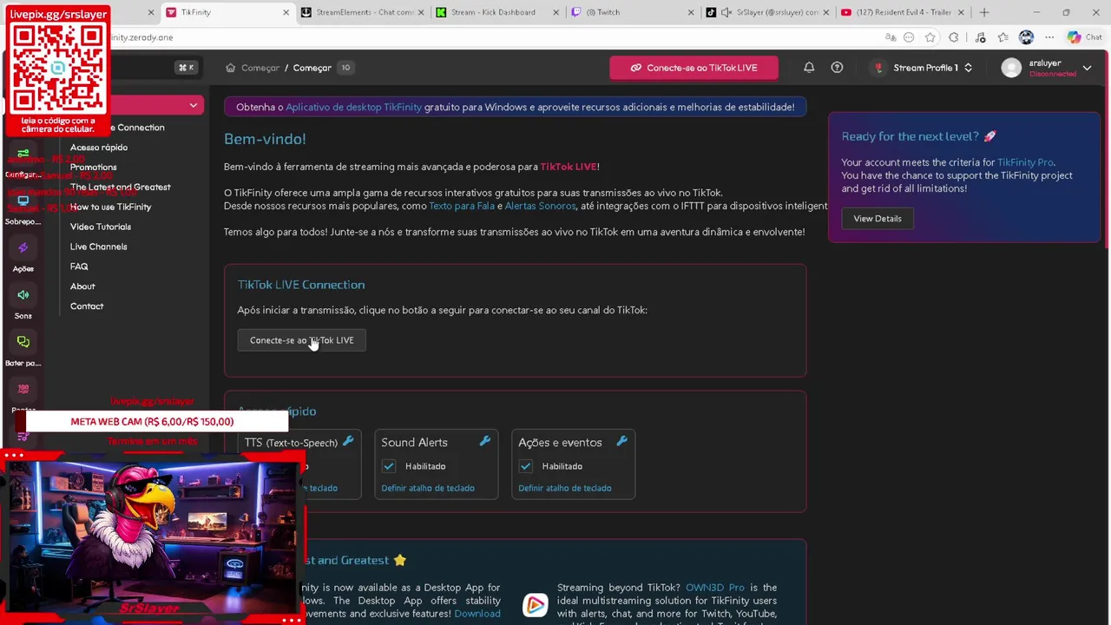1111x625 pixels.
Task: Open the Aplicativo de desktop TikFinity link
Action: [353, 107]
